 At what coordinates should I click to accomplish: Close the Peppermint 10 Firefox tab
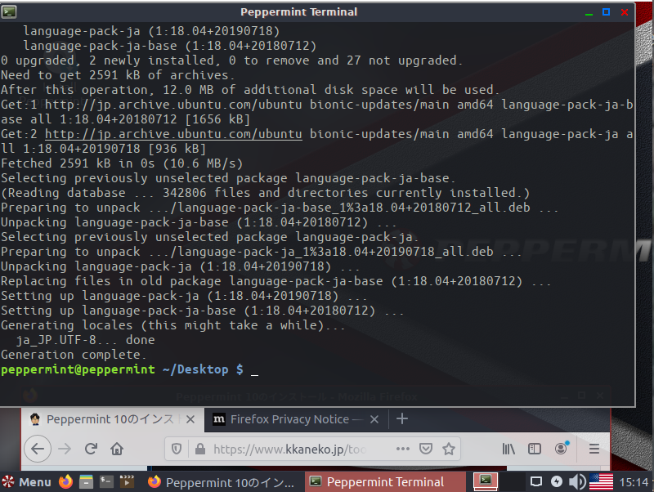pos(190,419)
